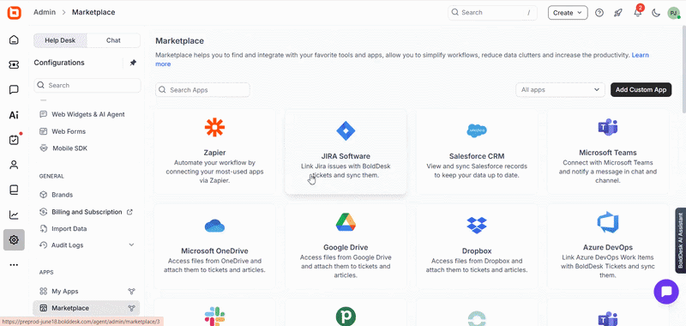Image resolution: width=686 pixels, height=326 pixels.
Task: Toggle dark mode moon icon
Action: tap(656, 13)
